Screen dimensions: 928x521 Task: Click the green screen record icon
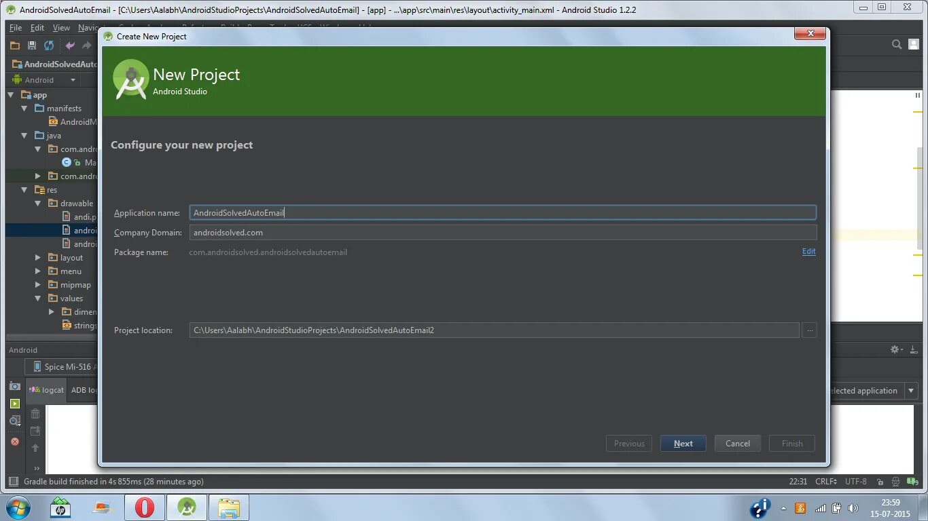(x=15, y=404)
